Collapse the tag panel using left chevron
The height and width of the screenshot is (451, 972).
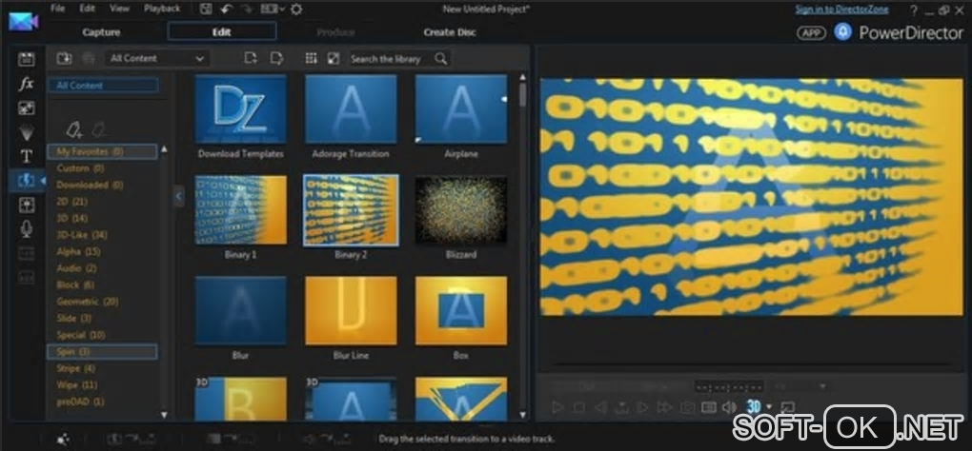[x=178, y=196]
